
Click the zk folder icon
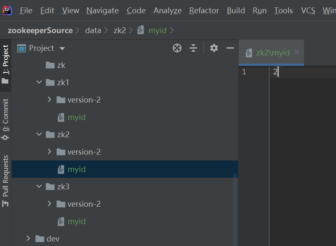click(x=50, y=65)
